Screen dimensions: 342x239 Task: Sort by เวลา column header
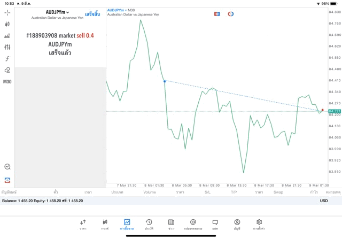click(88, 192)
